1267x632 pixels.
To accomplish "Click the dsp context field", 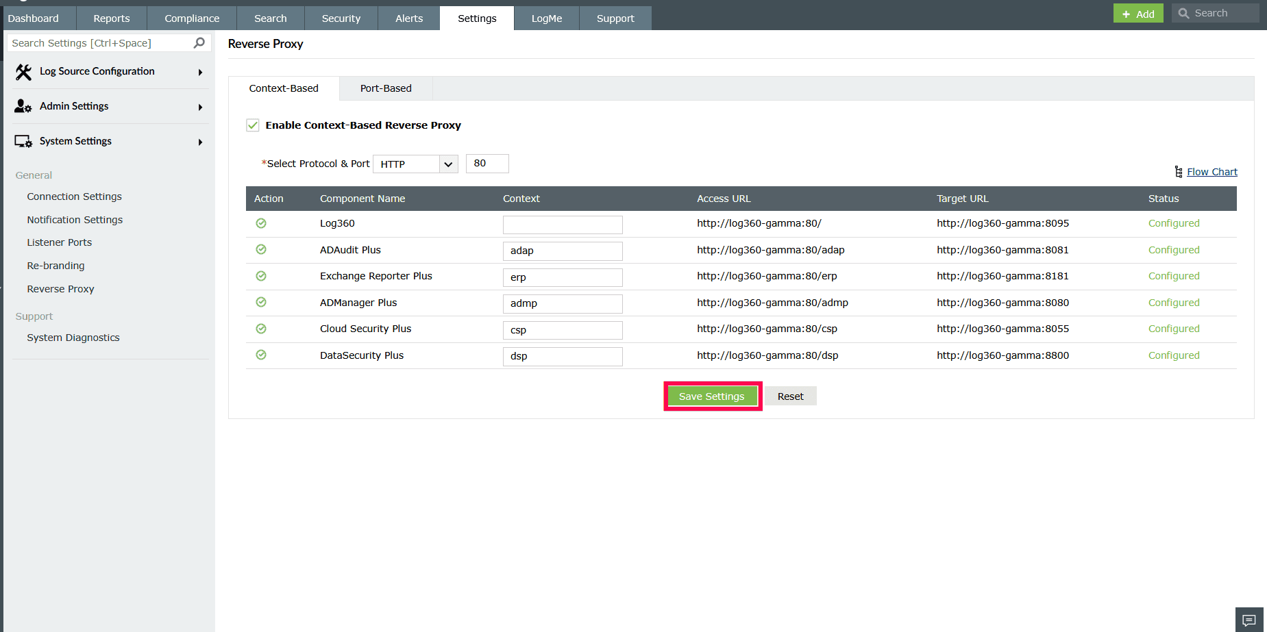I will click(563, 357).
